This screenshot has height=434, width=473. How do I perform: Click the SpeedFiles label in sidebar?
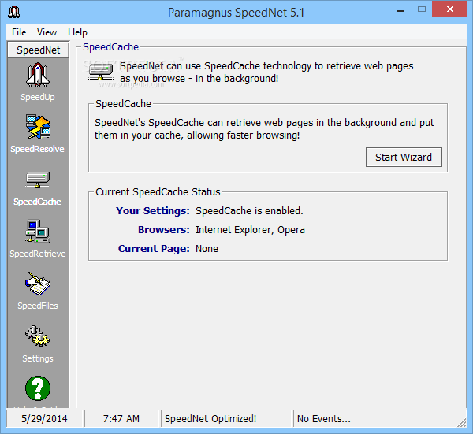pyautogui.click(x=38, y=306)
